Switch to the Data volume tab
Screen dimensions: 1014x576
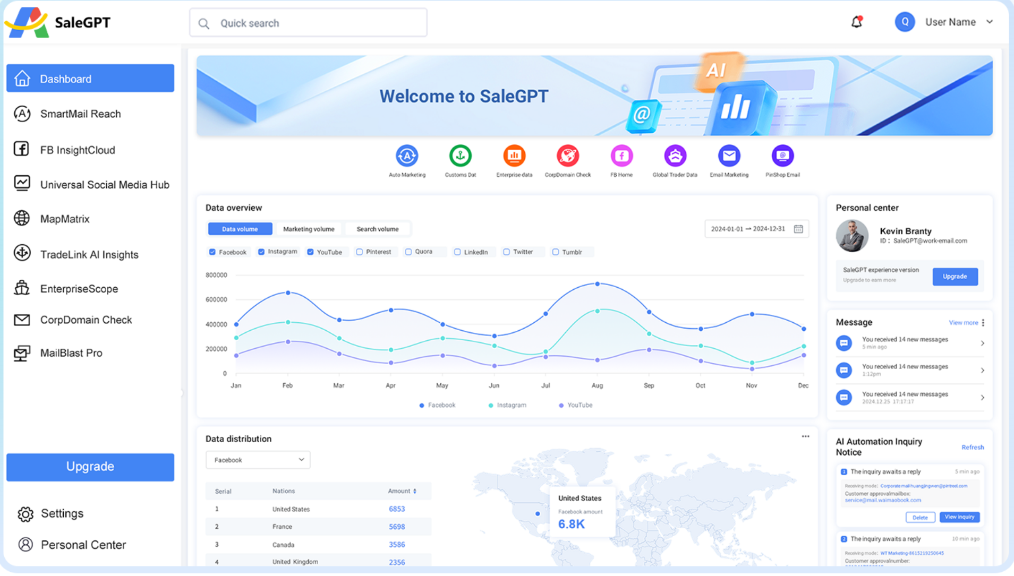(x=240, y=229)
